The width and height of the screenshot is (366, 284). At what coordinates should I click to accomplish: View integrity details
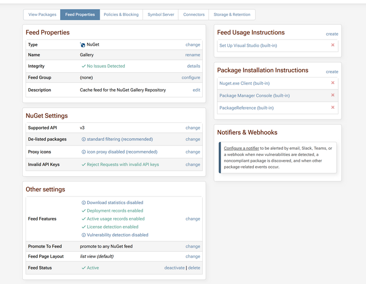click(194, 66)
